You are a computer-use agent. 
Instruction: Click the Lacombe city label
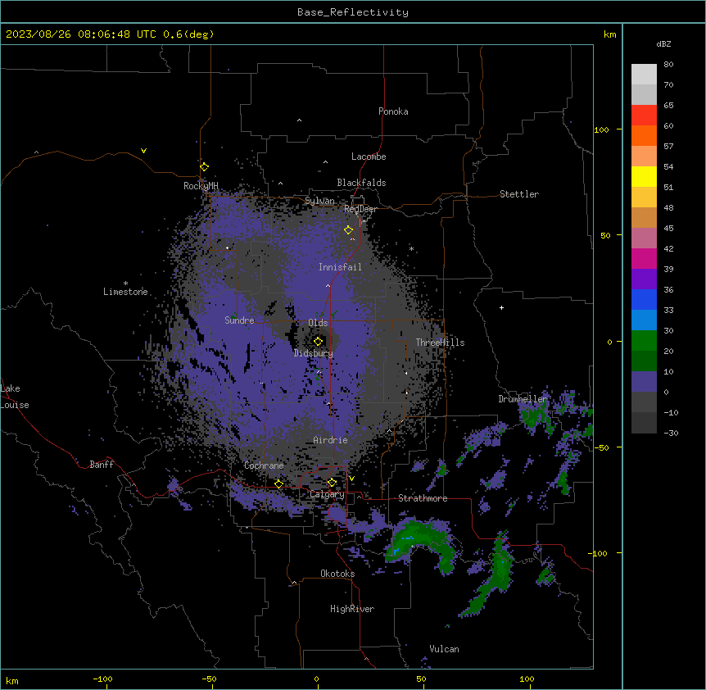[x=369, y=157]
